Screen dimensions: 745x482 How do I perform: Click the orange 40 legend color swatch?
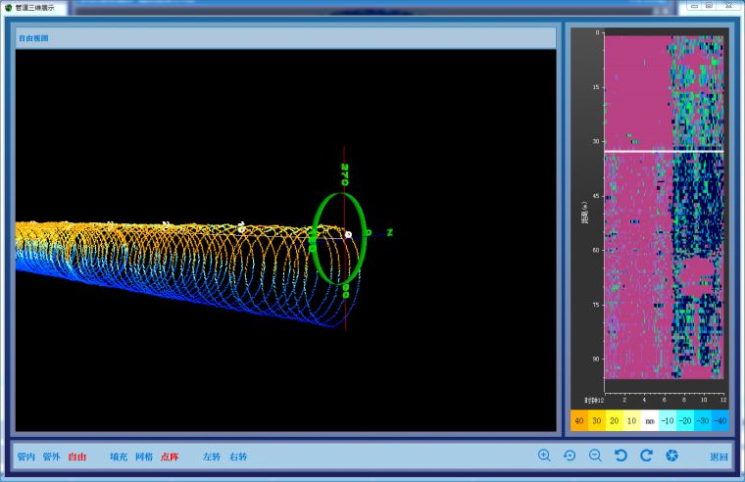(x=579, y=420)
